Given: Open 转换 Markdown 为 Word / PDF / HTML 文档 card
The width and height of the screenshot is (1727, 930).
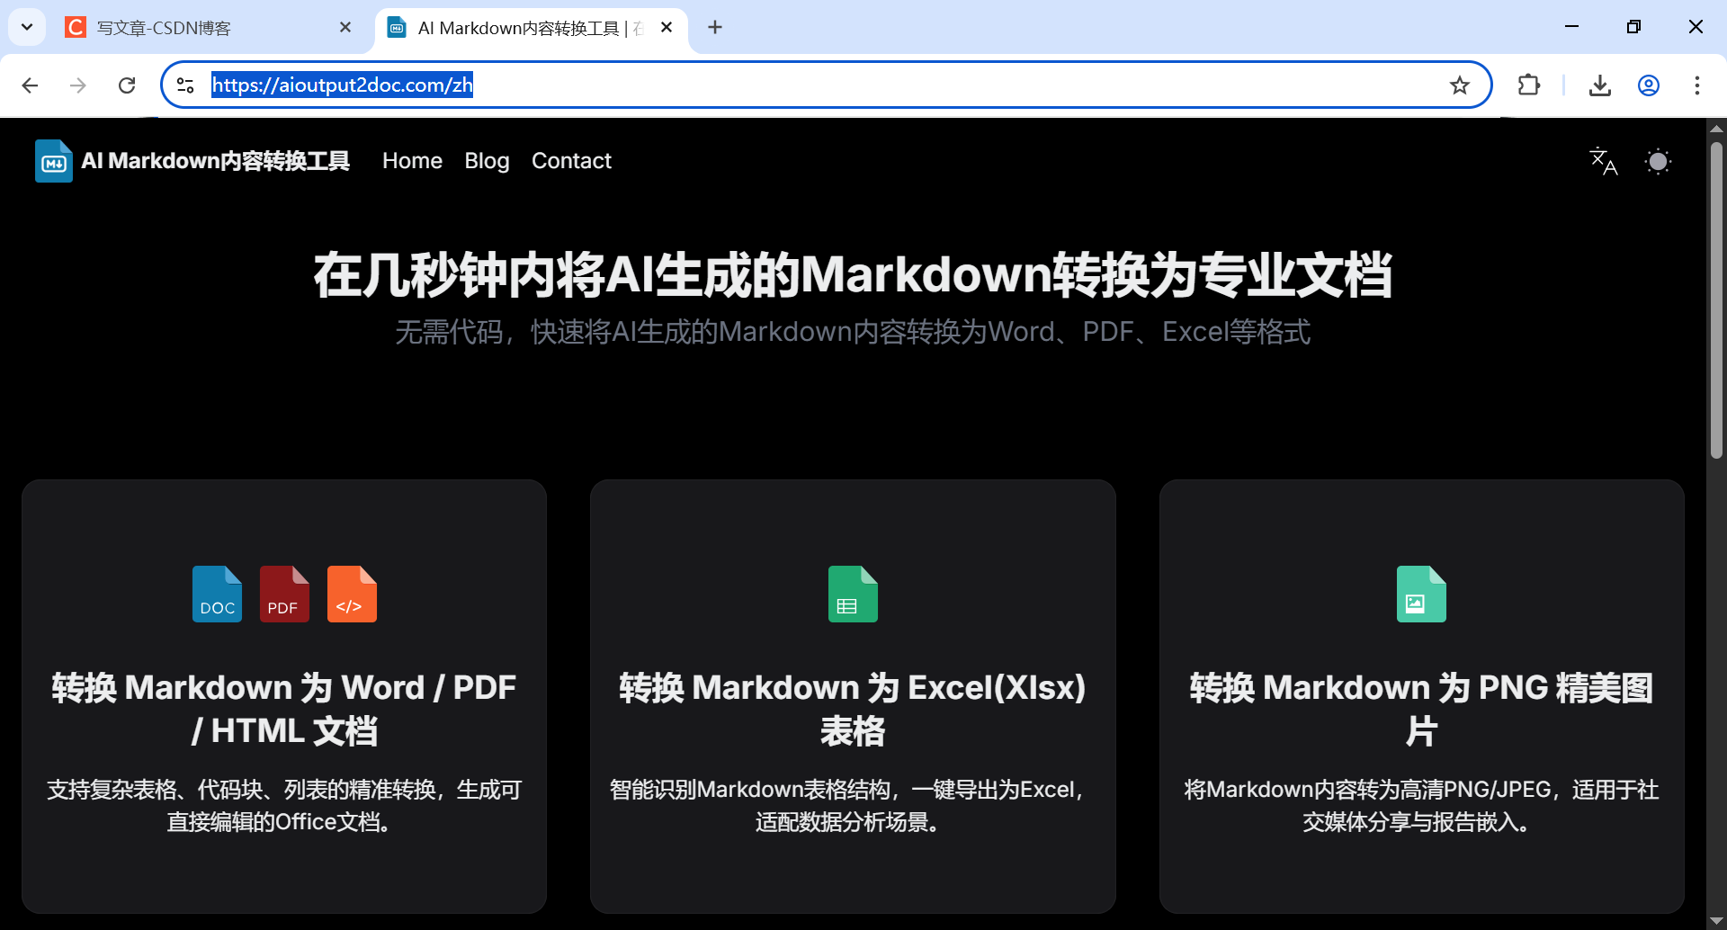Looking at the screenshot, I should [284, 696].
